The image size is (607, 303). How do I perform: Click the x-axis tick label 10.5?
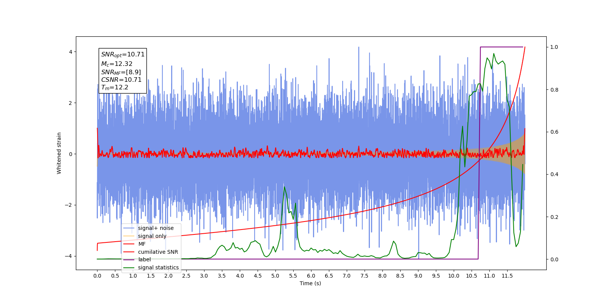tap(472, 276)
